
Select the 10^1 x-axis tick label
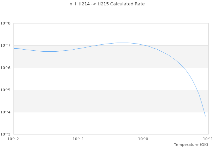click(208, 139)
